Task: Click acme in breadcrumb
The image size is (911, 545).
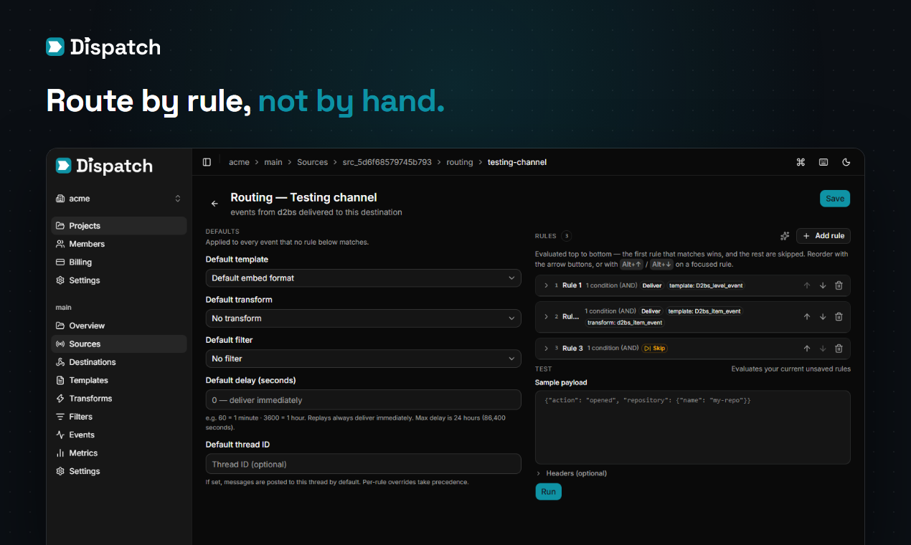Action: [239, 162]
